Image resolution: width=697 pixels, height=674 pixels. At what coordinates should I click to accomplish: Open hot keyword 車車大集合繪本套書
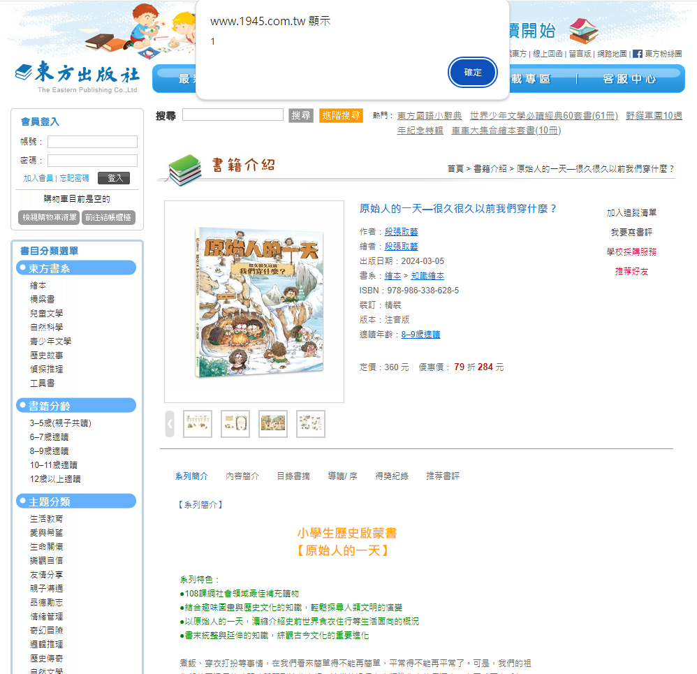point(506,131)
